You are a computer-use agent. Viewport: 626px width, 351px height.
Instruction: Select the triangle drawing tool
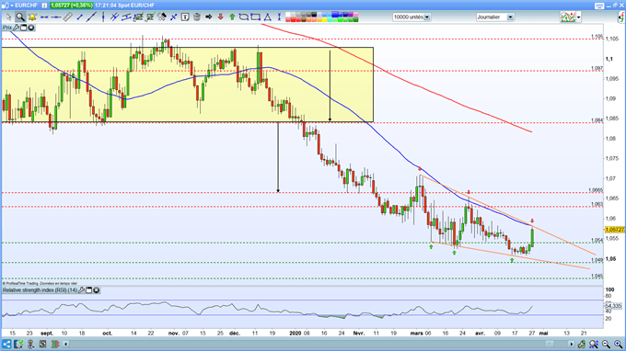click(268, 17)
